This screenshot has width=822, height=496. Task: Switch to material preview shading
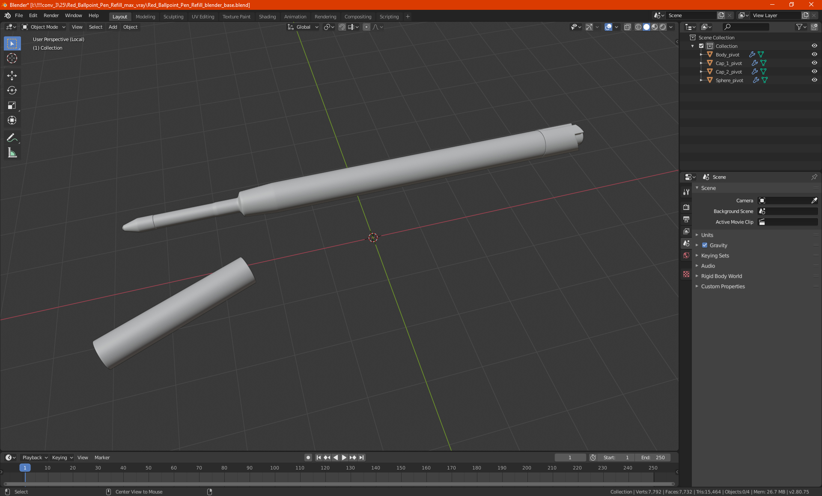655,27
